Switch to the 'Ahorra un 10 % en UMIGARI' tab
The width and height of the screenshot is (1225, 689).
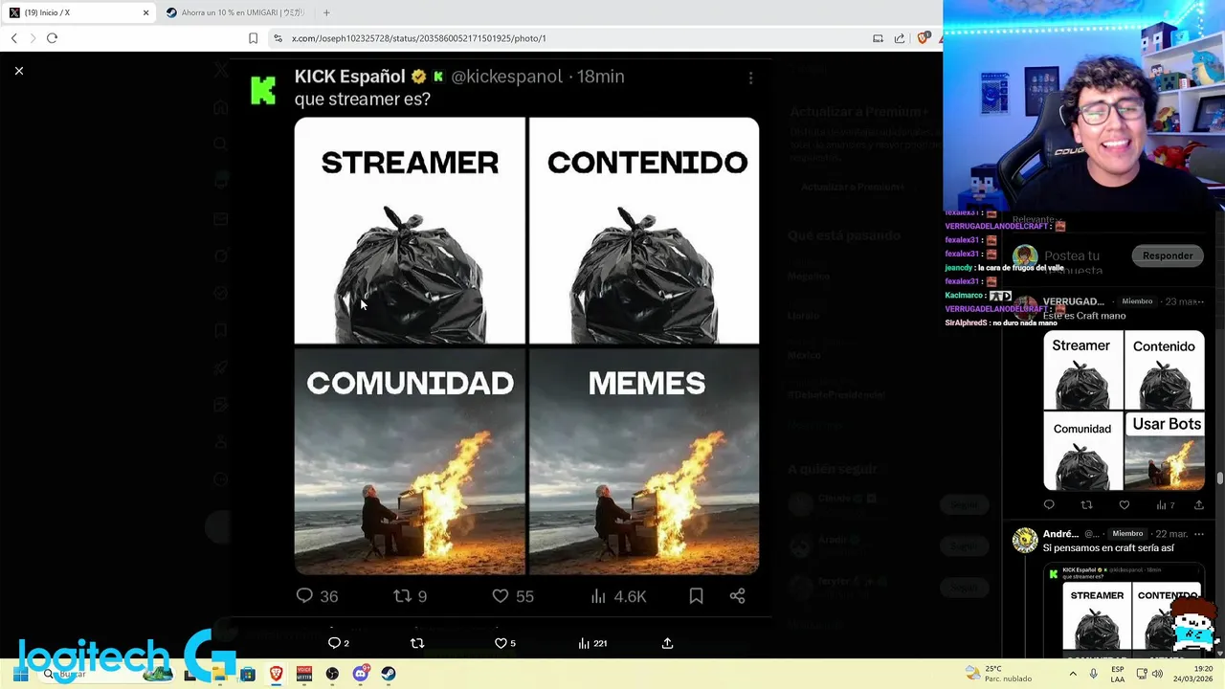[x=236, y=12]
